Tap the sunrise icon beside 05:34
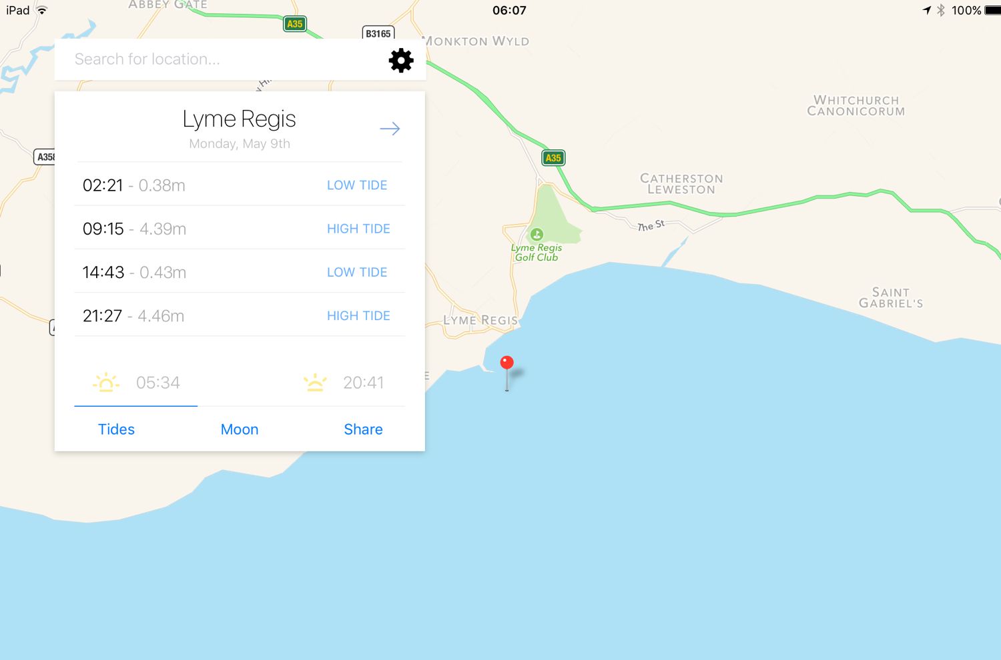This screenshot has width=1001, height=660. pos(106,383)
